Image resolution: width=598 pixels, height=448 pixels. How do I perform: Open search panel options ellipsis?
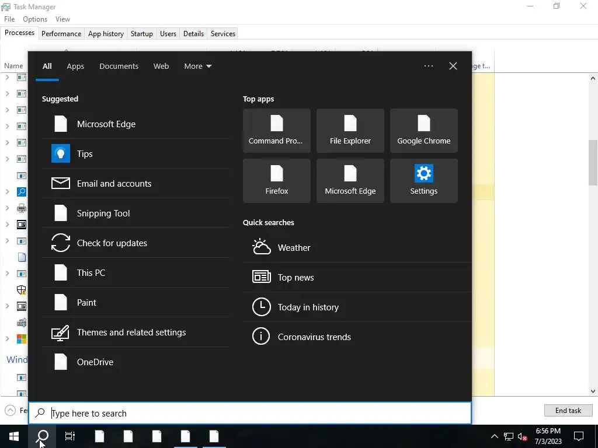coord(428,66)
